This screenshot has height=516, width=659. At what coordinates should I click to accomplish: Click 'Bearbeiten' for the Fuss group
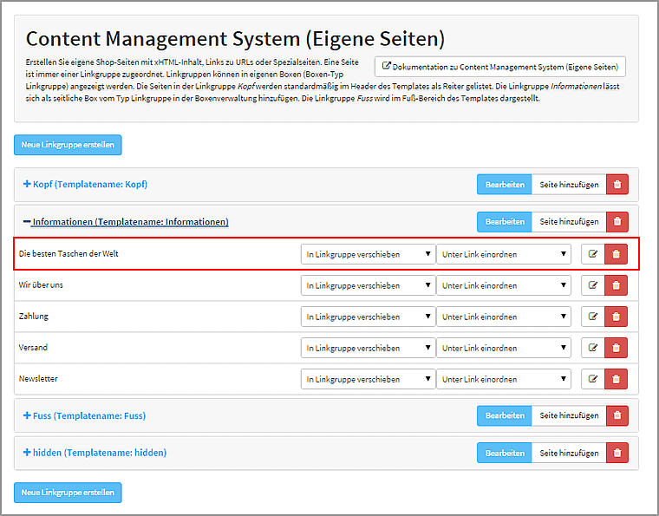coord(504,415)
